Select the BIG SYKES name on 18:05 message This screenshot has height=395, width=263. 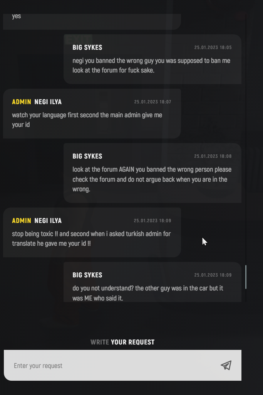coord(87,47)
